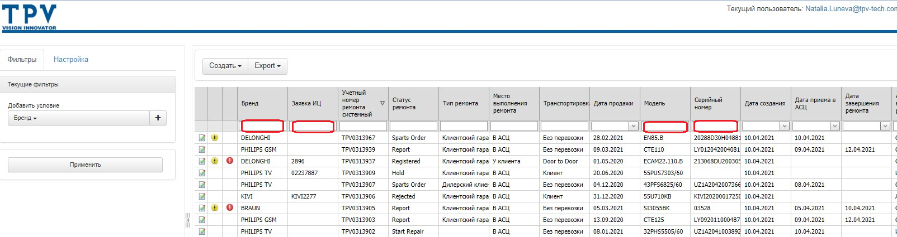Collapse the left filter panel via splitter handle

(187, 220)
